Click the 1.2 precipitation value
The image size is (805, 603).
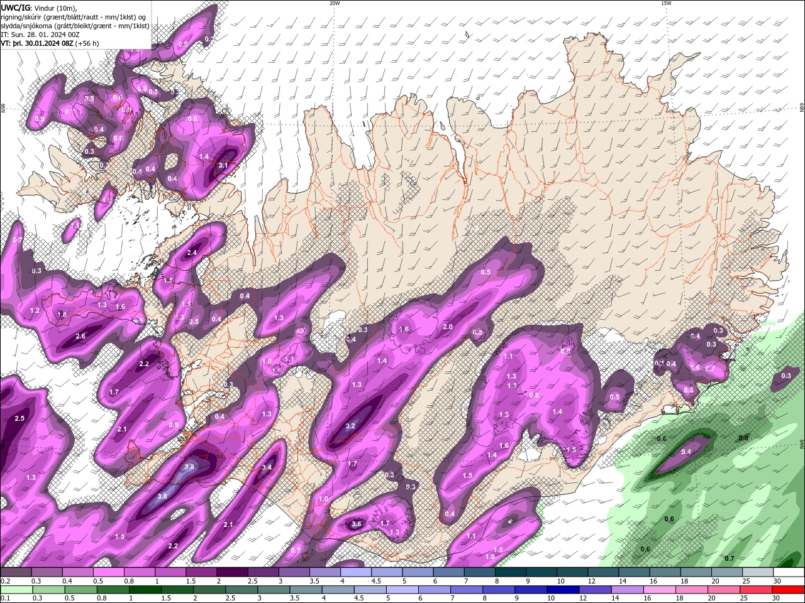click(35, 310)
